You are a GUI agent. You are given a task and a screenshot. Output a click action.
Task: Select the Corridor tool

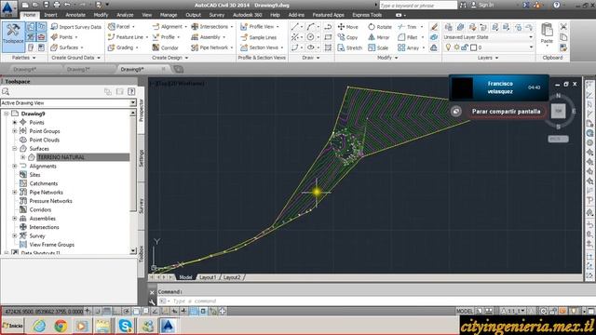(x=166, y=47)
